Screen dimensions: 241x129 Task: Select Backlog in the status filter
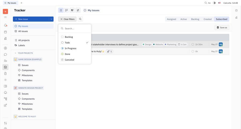[x=75, y=37]
